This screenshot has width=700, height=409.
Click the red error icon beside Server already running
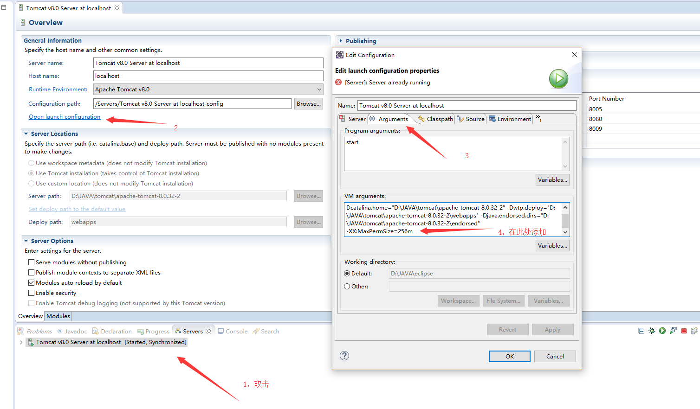(x=338, y=82)
